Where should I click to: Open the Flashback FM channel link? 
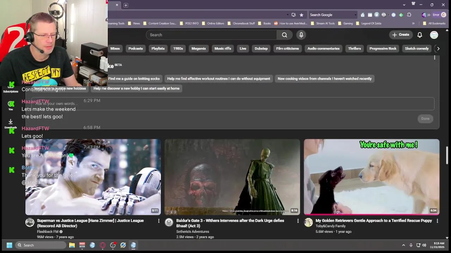pos(48,232)
